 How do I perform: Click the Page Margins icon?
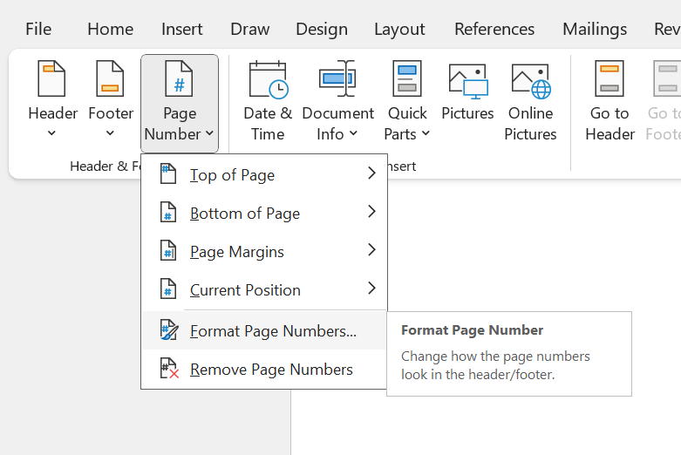click(168, 250)
